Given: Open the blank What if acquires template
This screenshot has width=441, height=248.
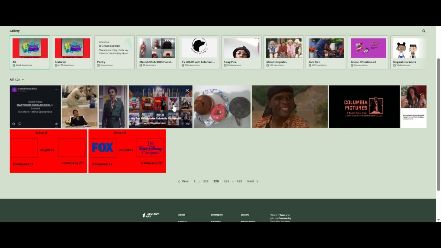Looking at the screenshot, I should (x=48, y=151).
